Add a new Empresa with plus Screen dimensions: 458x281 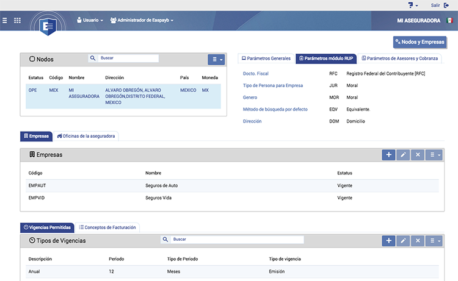tap(388, 155)
